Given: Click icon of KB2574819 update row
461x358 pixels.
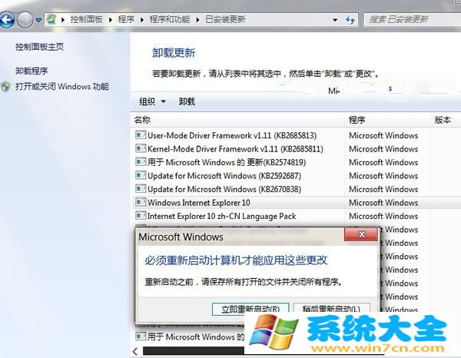Looking at the screenshot, I should (x=141, y=161).
